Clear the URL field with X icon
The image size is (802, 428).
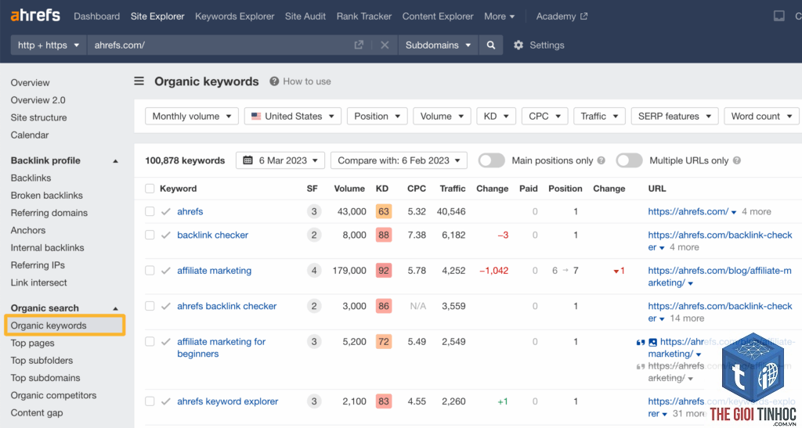(x=385, y=45)
